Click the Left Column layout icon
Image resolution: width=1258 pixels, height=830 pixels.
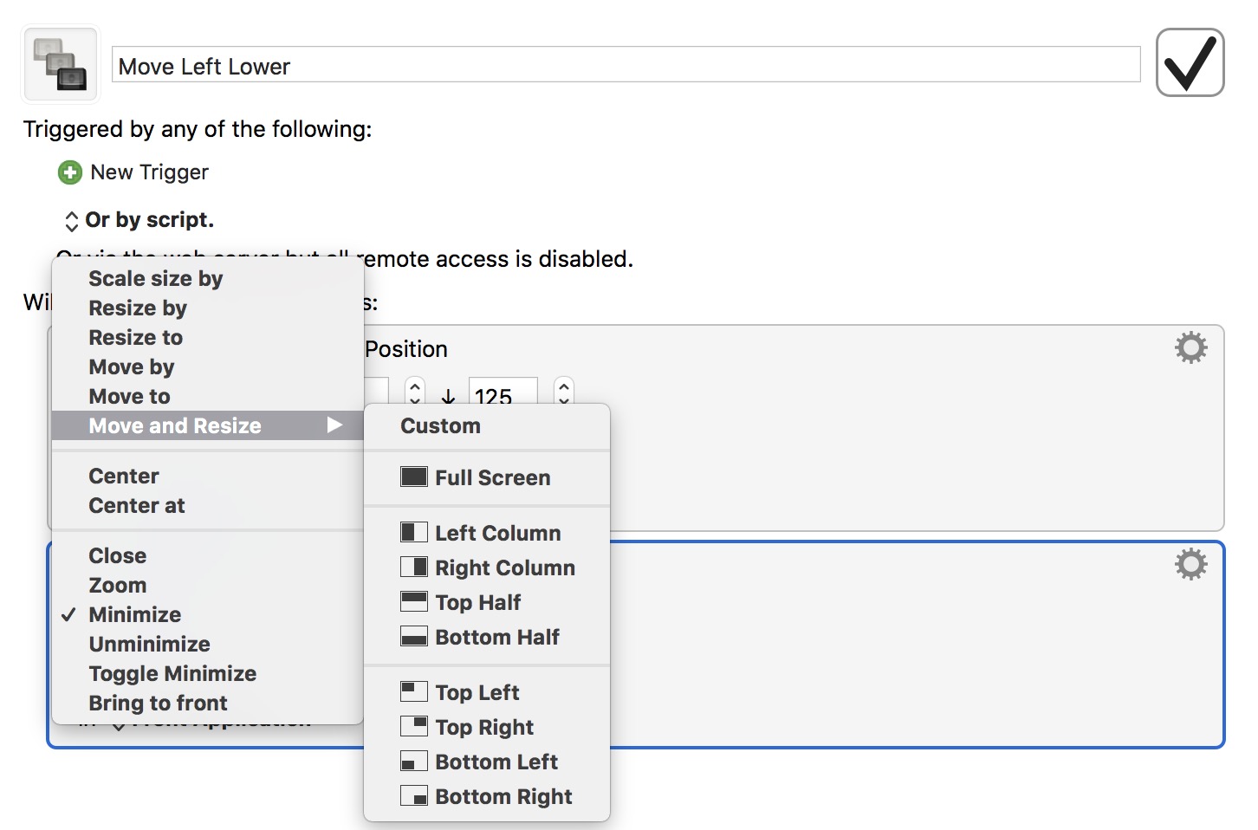coord(414,532)
